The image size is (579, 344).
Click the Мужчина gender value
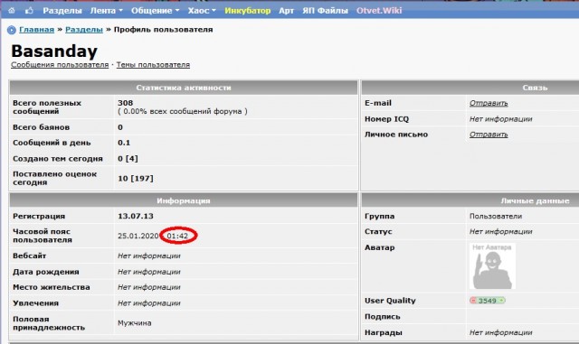coord(135,323)
